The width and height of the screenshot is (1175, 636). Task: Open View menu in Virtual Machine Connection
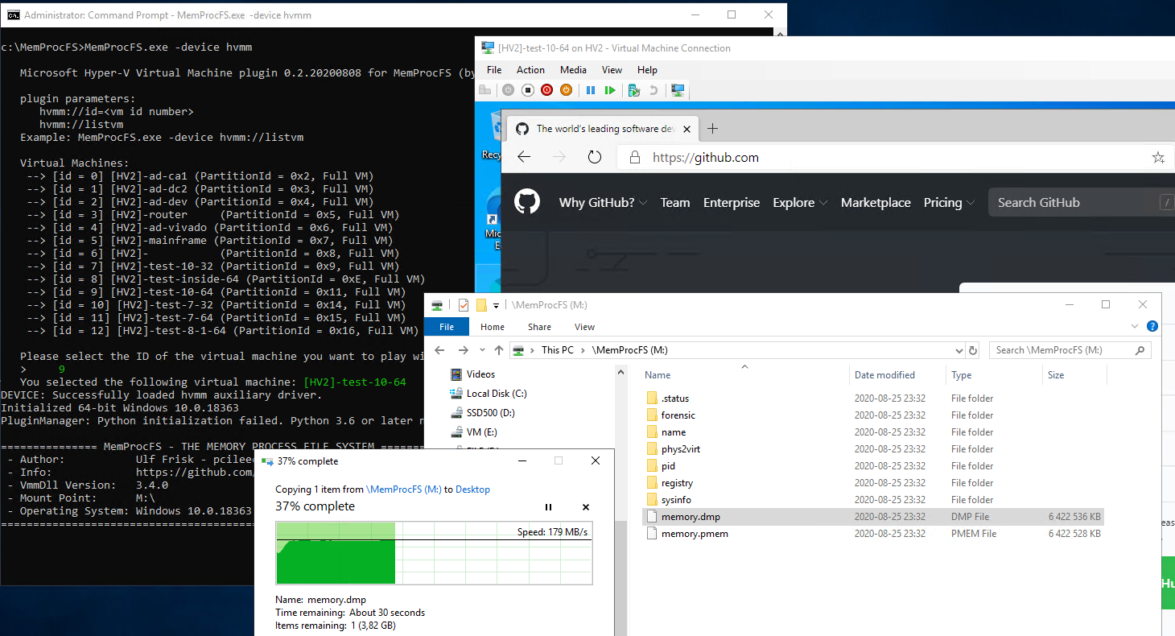click(x=612, y=70)
